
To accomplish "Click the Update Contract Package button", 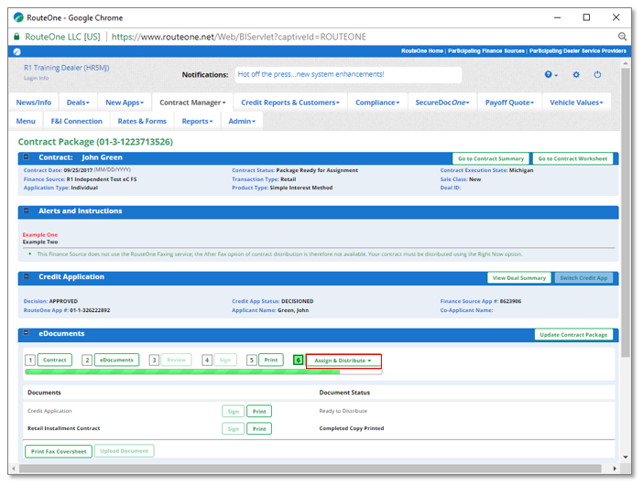I will (x=573, y=335).
